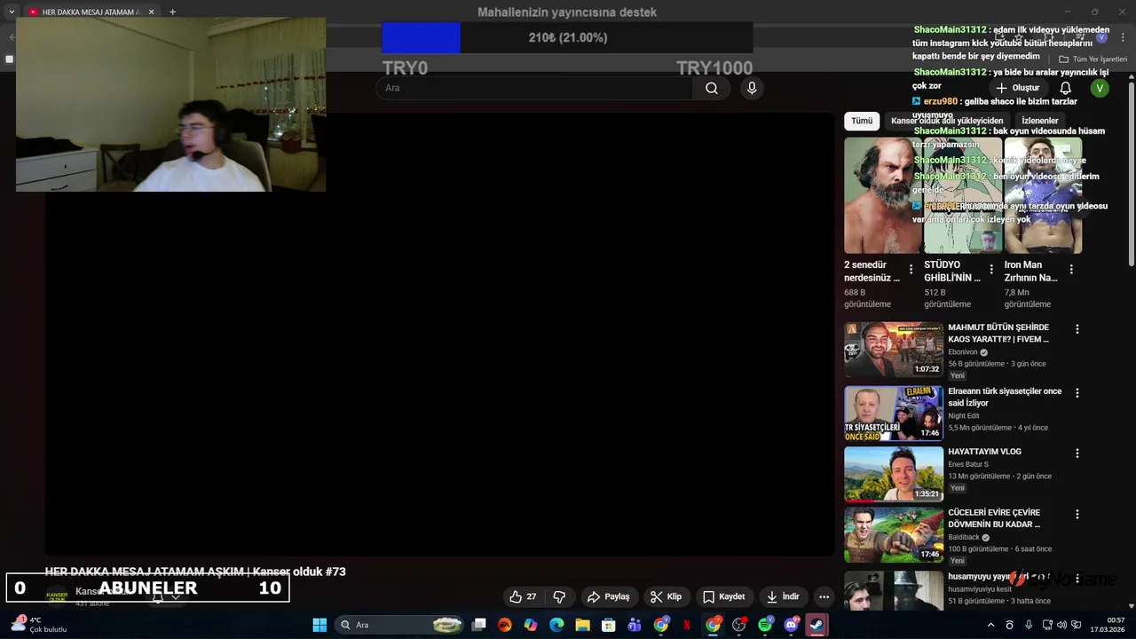Open Microsoft Edge from the taskbar
The image size is (1136, 639).
click(x=556, y=625)
